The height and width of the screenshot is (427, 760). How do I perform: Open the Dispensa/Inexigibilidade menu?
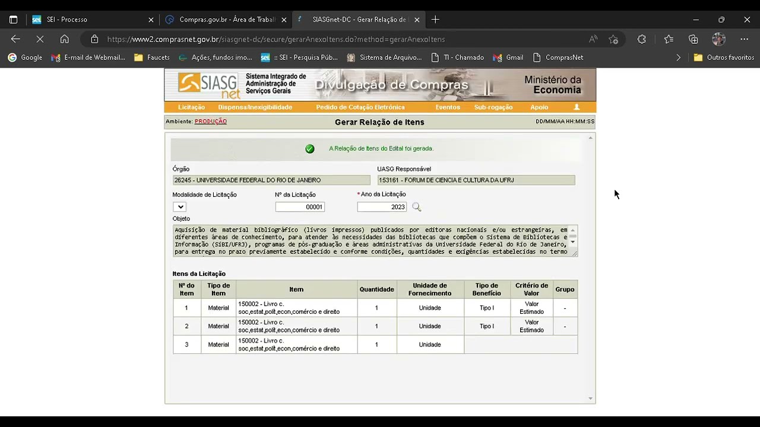[x=255, y=107]
